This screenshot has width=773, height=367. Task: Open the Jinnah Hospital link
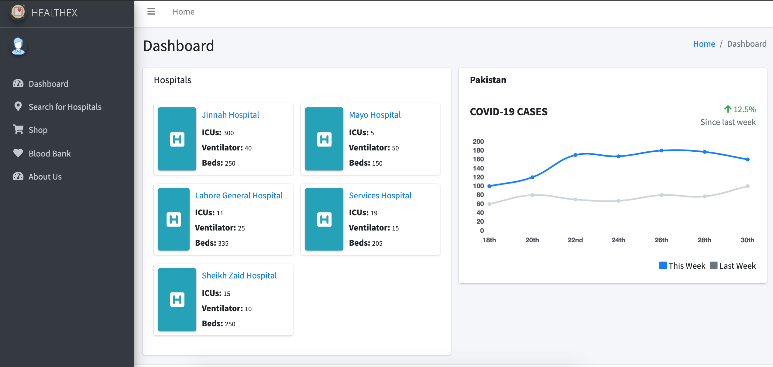click(230, 115)
